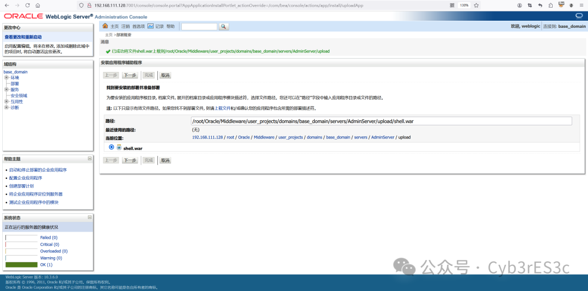Click the screenshot crop icon in the toolbar

click(530, 5)
